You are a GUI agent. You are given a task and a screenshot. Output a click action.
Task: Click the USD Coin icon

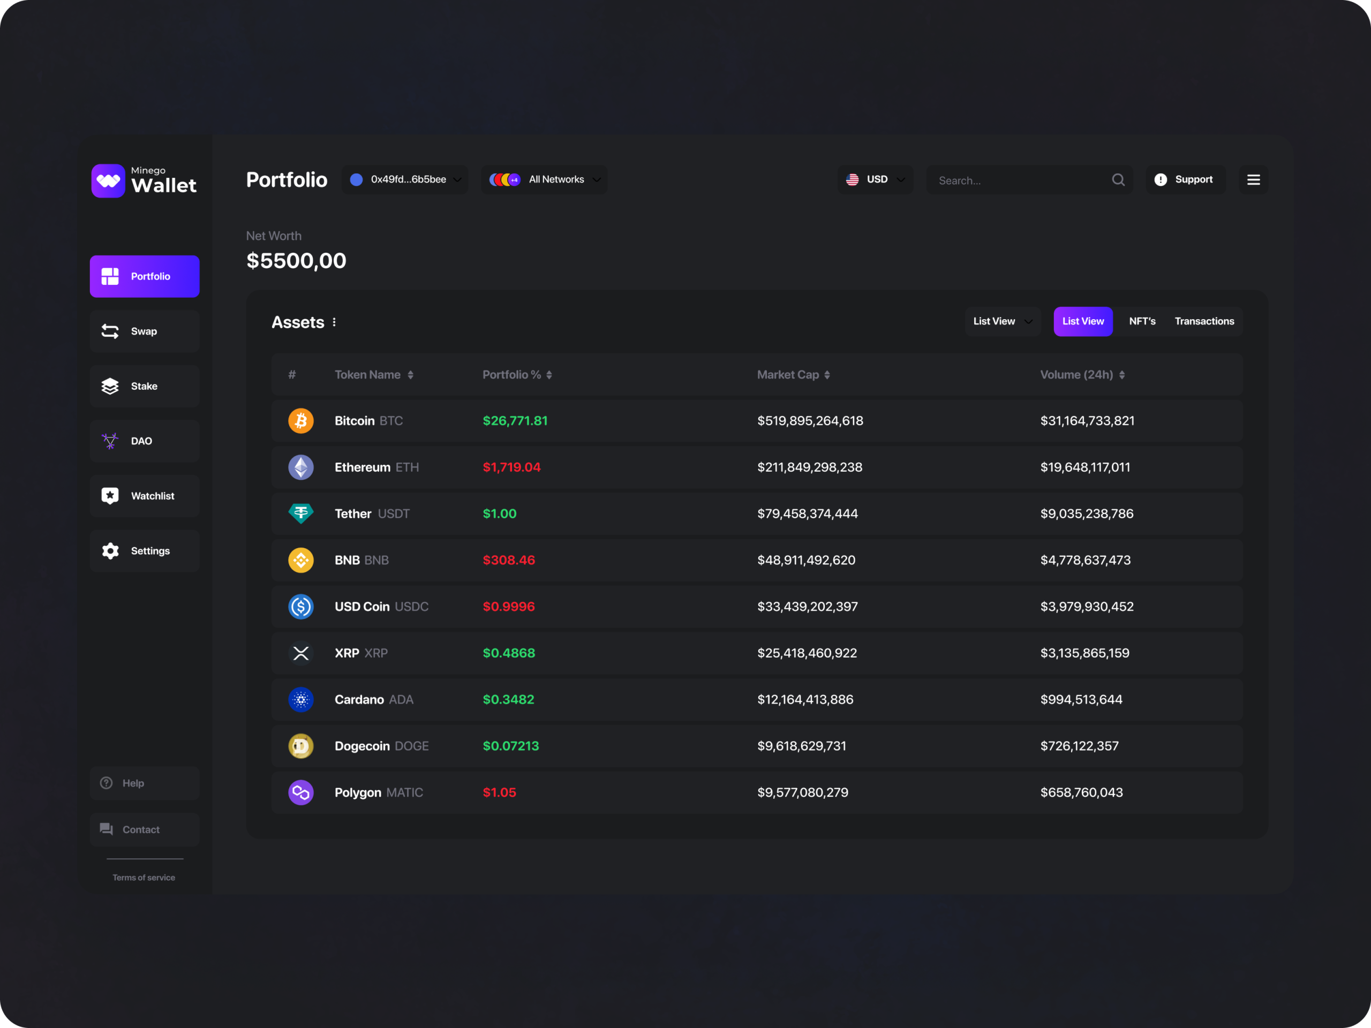(300, 607)
